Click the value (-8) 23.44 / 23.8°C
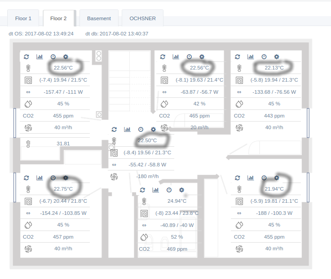Screen dimensions: 331x279 click(177, 213)
